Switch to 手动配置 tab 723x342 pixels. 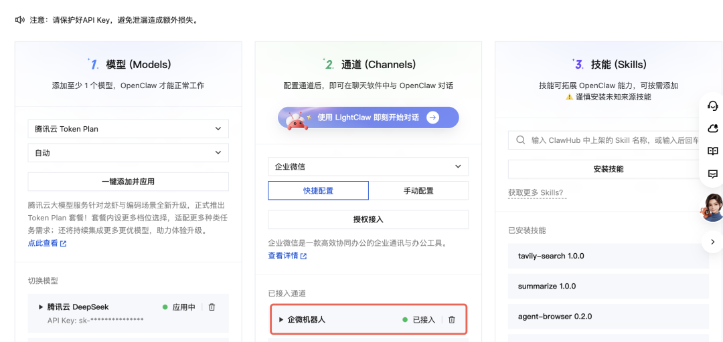418,190
